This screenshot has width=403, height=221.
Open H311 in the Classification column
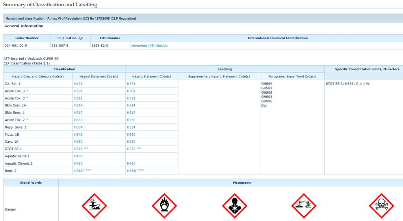(78, 98)
